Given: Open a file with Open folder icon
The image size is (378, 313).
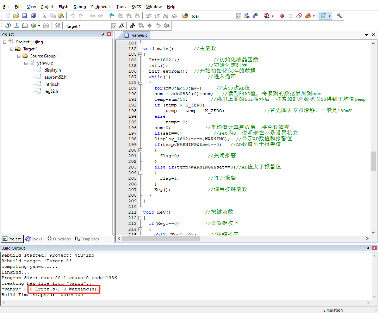Looking at the screenshot, I should pos(16,16).
